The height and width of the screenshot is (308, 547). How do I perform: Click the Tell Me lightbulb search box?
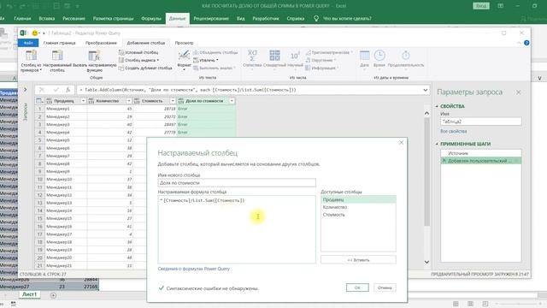[344, 19]
